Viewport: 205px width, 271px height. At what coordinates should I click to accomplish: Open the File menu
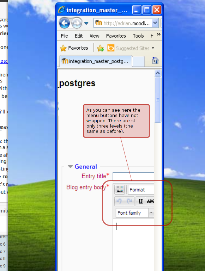(x=64, y=36)
